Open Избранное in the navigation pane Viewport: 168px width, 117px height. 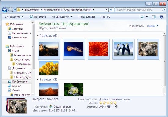click(14, 24)
